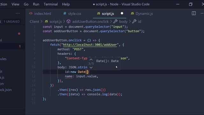Click the querySelector("input") code on line 1
Viewport: 204px width, 115px height.
tap(106, 27)
